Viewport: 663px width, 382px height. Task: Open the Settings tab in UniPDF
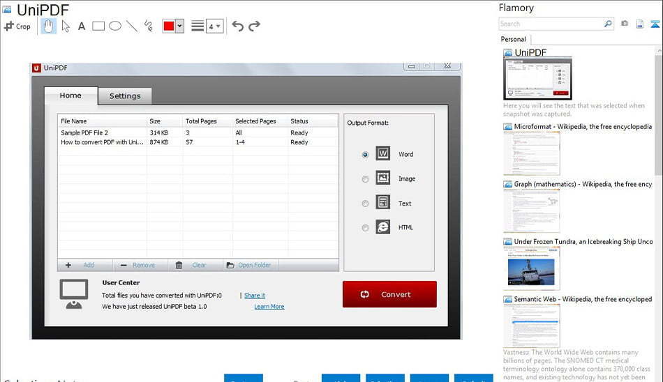pyautogui.click(x=125, y=96)
